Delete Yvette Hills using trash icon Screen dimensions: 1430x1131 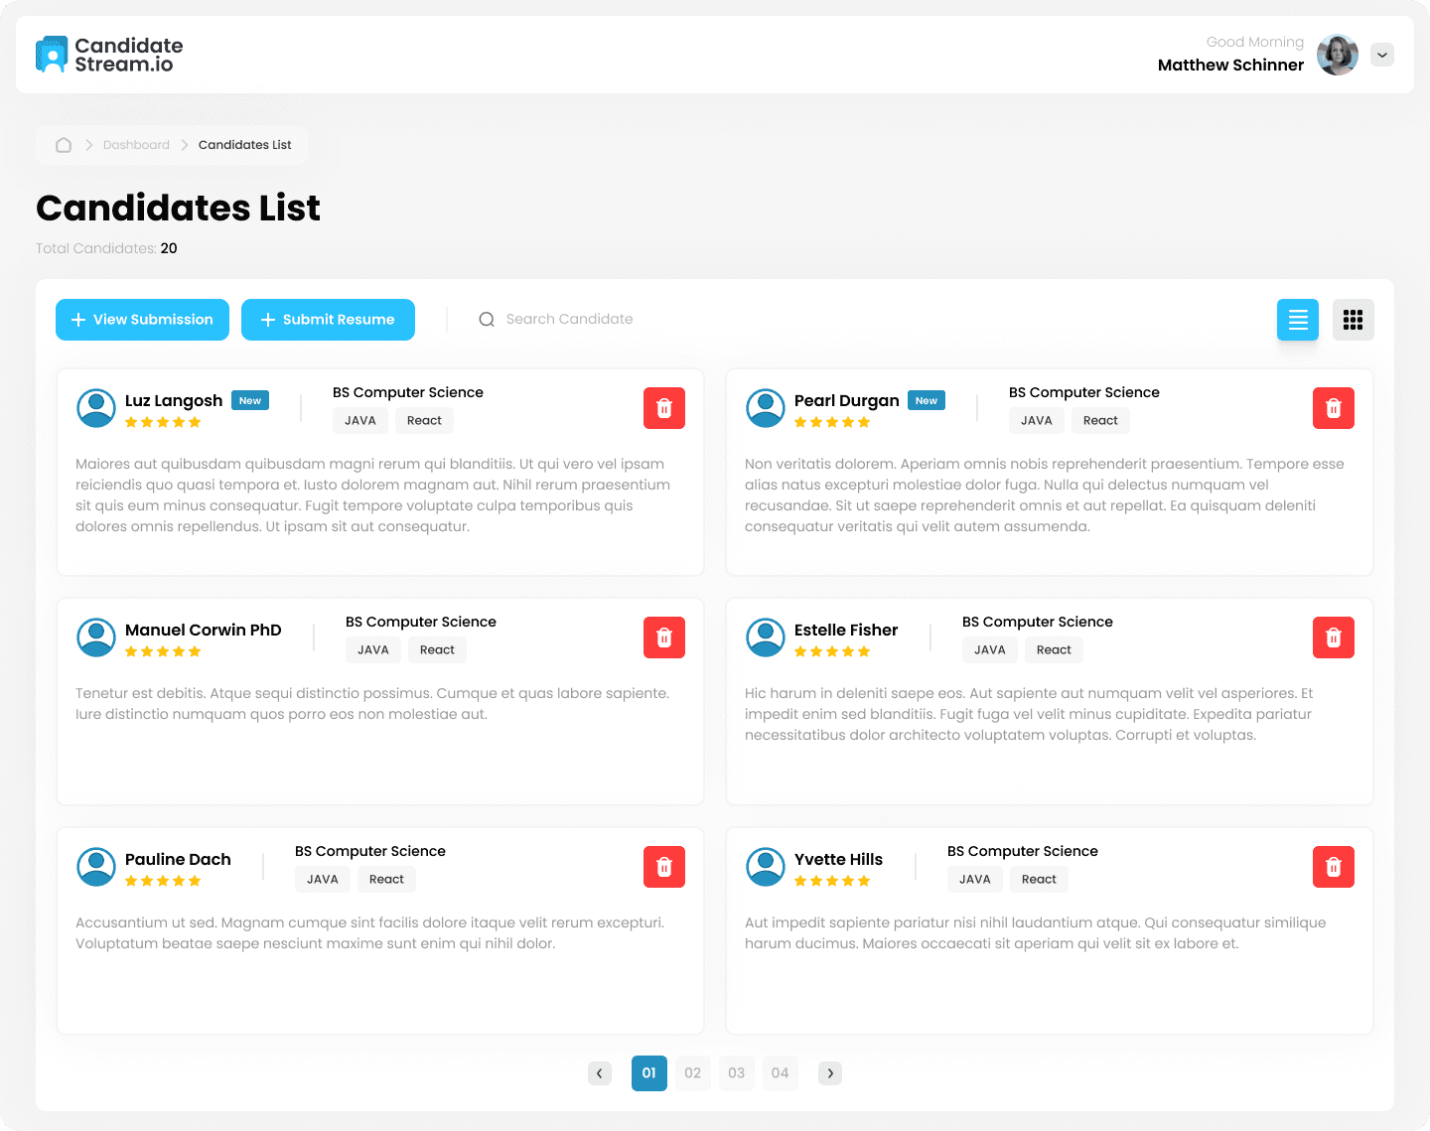point(1333,867)
